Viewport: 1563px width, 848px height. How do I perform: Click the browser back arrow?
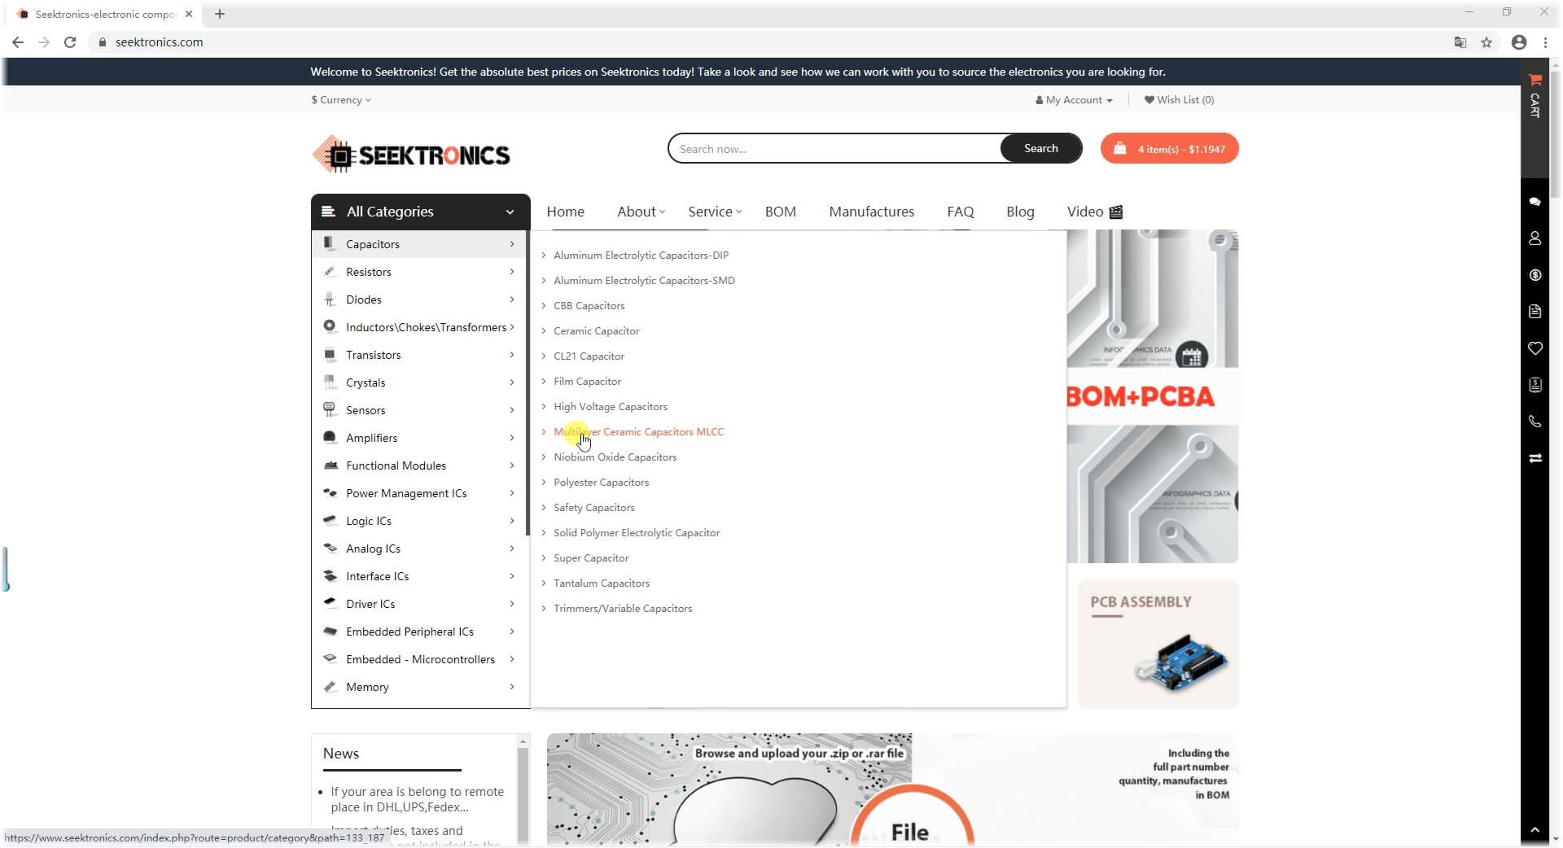point(18,42)
